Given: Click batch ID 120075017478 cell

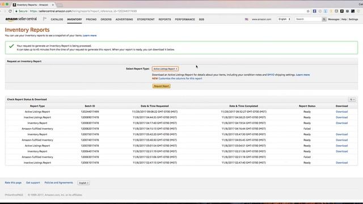Looking at the screenshot, I should click(90, 134).
